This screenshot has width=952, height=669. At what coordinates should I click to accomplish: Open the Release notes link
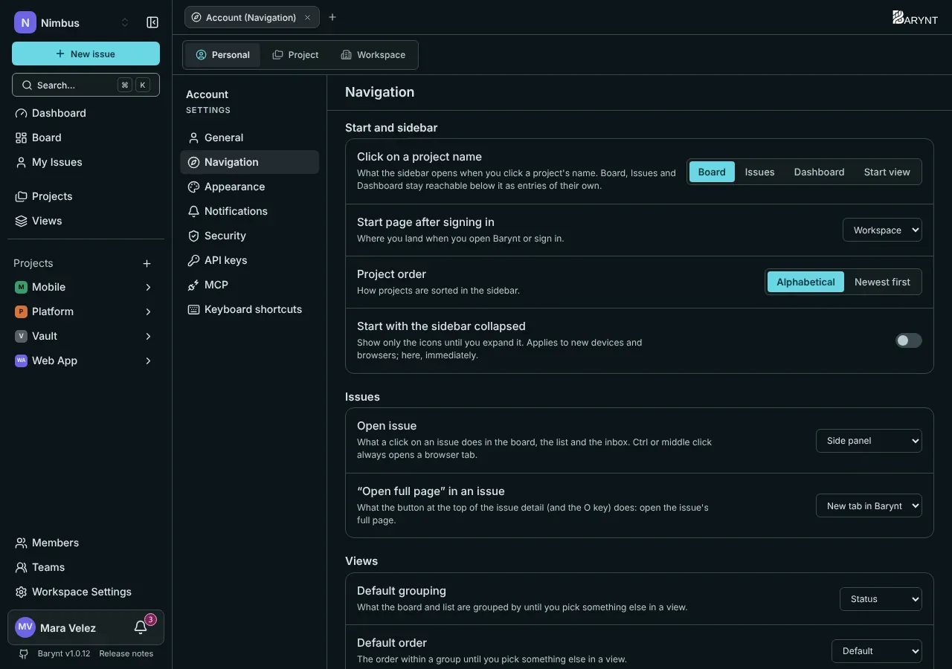(126, 653)
